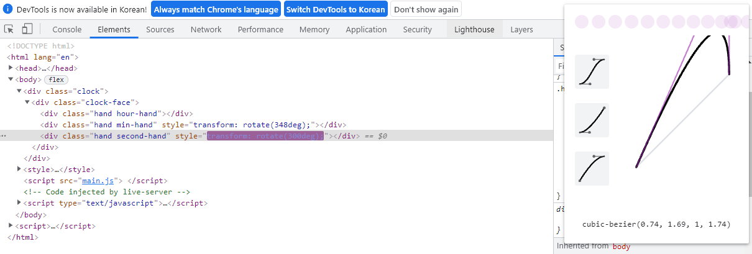Click the blue info icon in the notification bar
Screen dimensions: 752x254
click(x=8, y=10)
